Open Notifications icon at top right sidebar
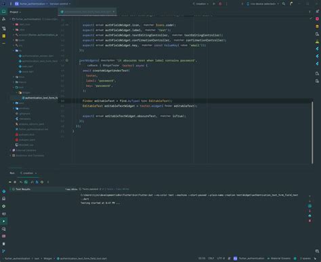 pyautogui.click(x=317, y=12)
